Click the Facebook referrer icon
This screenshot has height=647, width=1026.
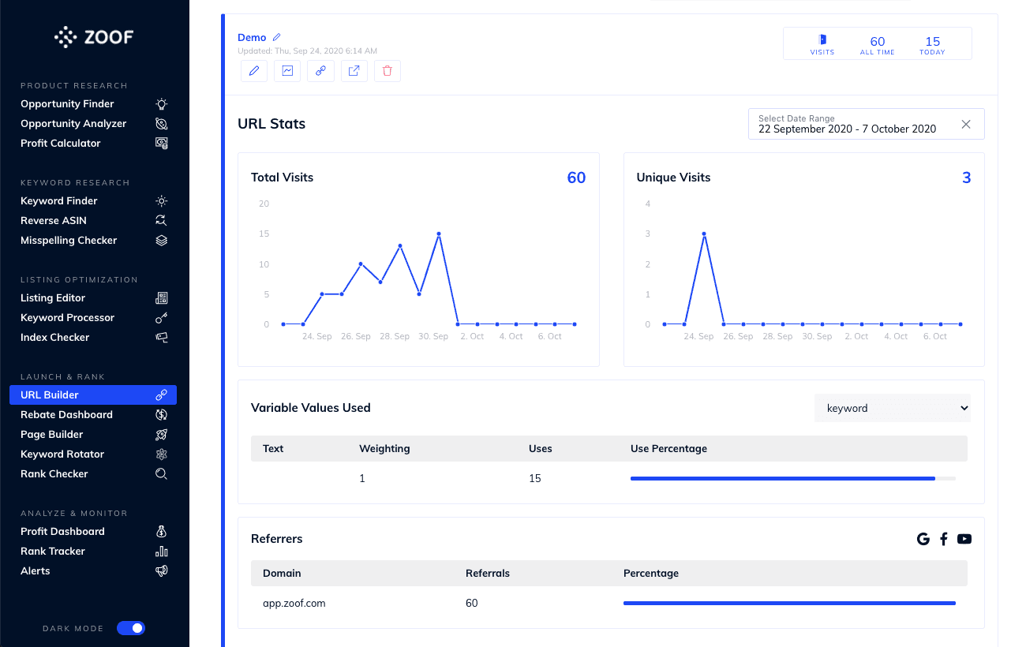point(944,538)
